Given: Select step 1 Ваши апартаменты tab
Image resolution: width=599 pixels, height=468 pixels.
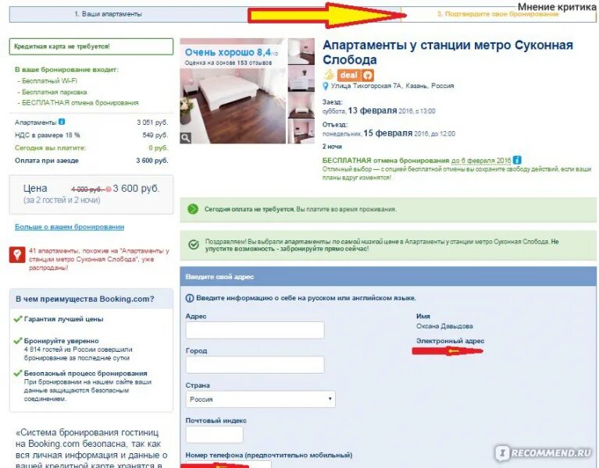Looking at the screenshot, I should (108, 14).
